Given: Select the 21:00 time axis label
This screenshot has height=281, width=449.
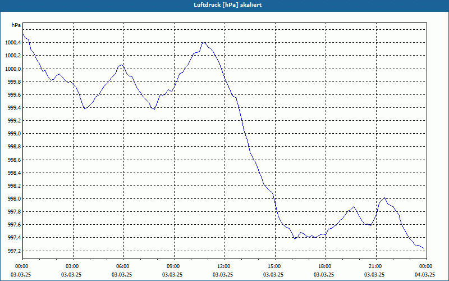Looking at the screenshot, I should tap(376, 266).
